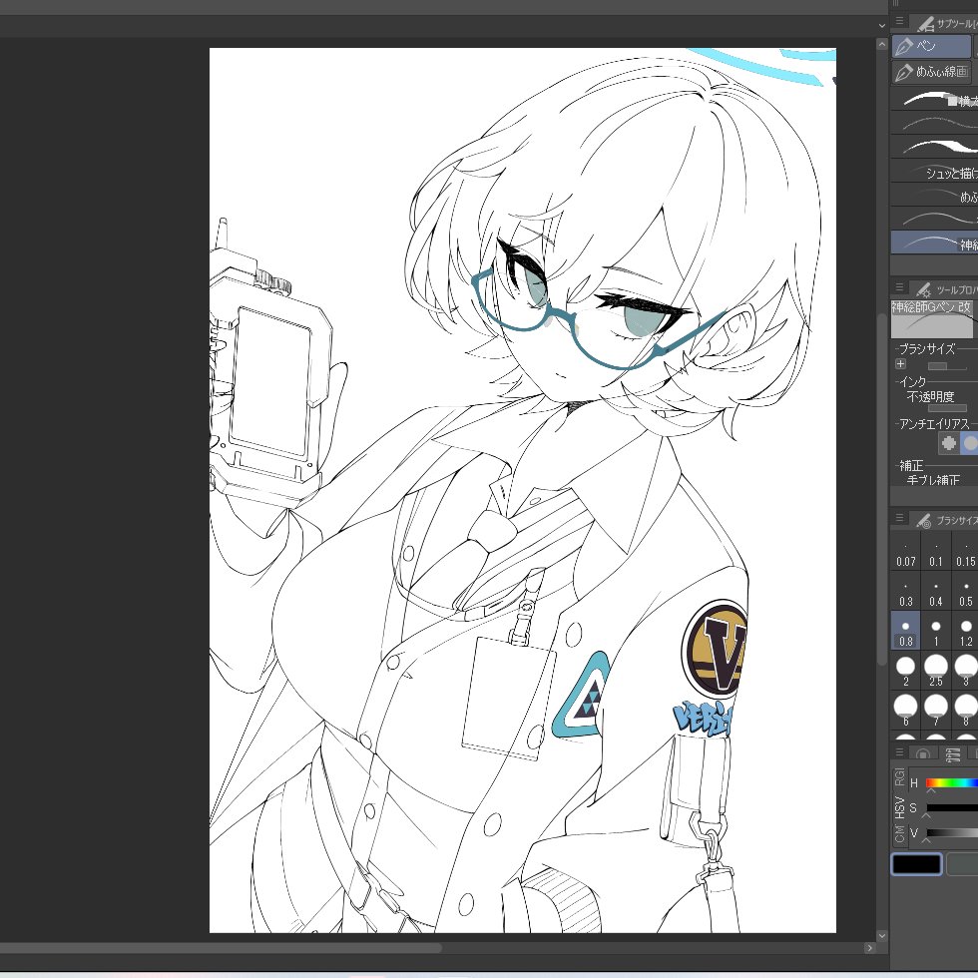The height and width of the screenshot is (978, 978).
Task: Open the tool property palette menu
Action: (899, 287)
